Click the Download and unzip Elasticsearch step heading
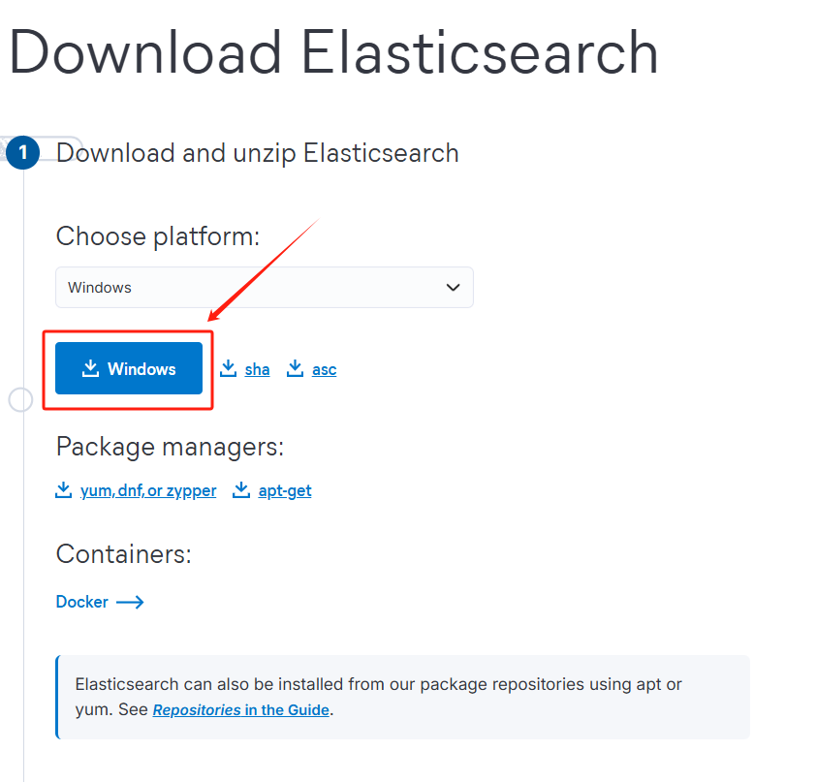This screenshot has width=817, height=782. [x=258, y=153]
